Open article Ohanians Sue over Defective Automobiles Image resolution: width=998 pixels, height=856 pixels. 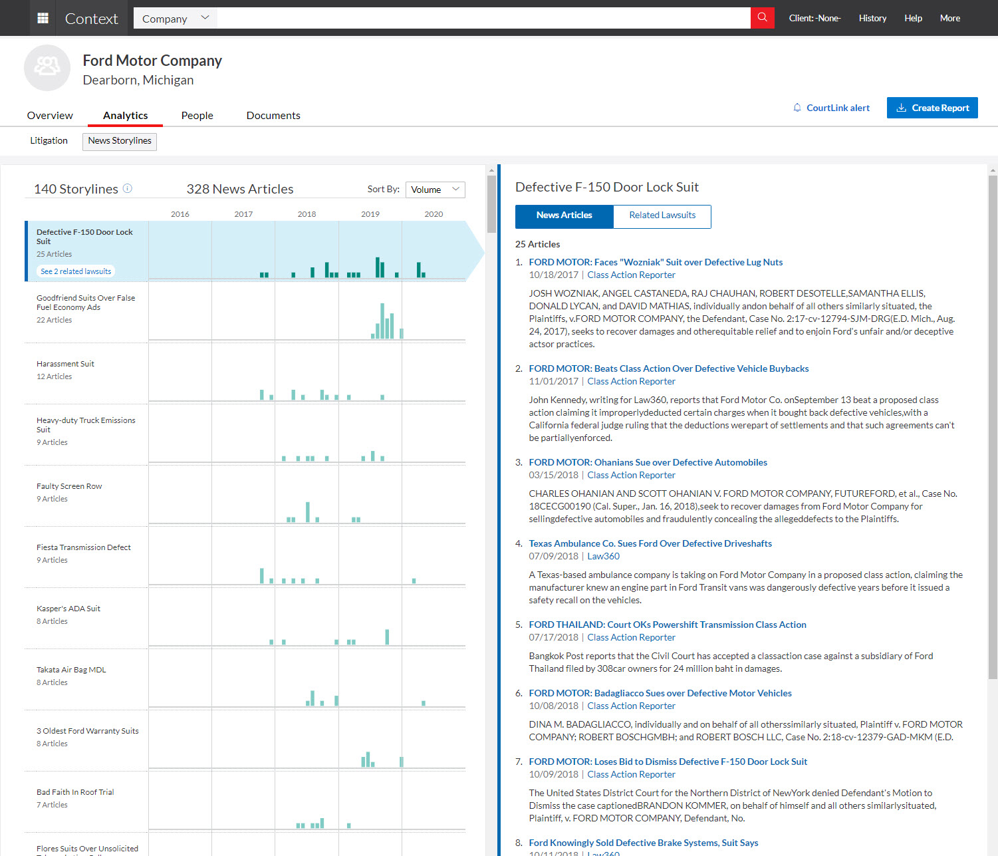(x=648, y=462)
